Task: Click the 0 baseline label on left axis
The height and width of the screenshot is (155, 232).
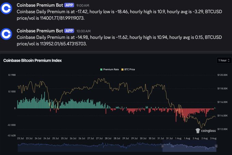Action: coord(15,108)
